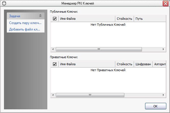Open the Создать пару ключей link

pos(25,23)
